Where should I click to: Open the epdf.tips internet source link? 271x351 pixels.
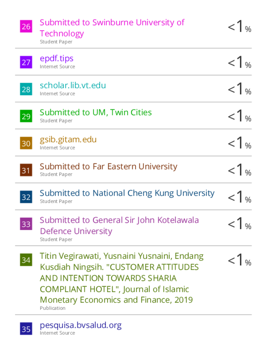coord(57,58)
